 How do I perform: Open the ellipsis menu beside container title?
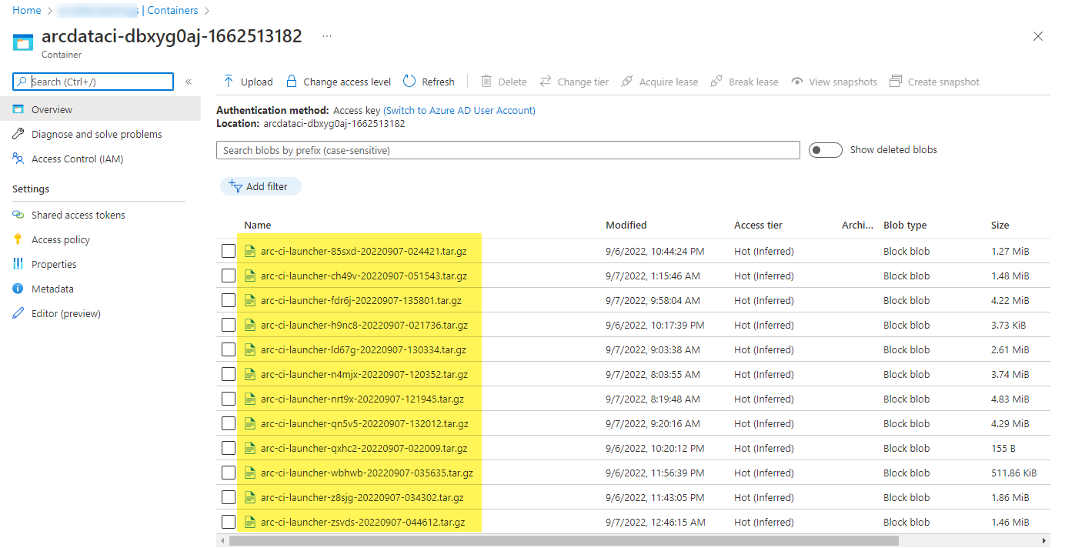pyautogui.click(x=327, y=36)
